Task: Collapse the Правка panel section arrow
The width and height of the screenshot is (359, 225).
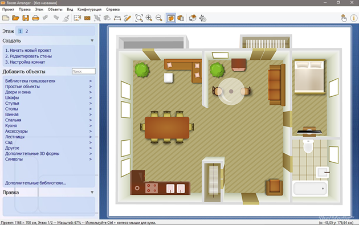Action: (x=92, y=193)
